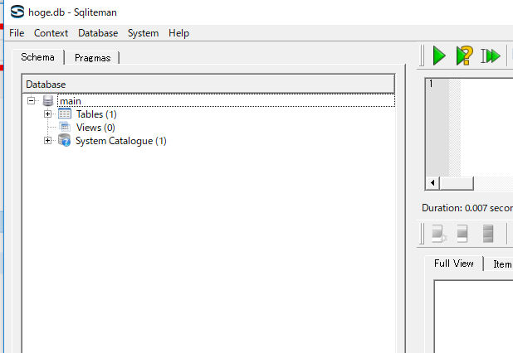Click the System Catalogue icon
This screenshot has height=353, width=513.
click(x=65, y=141)
